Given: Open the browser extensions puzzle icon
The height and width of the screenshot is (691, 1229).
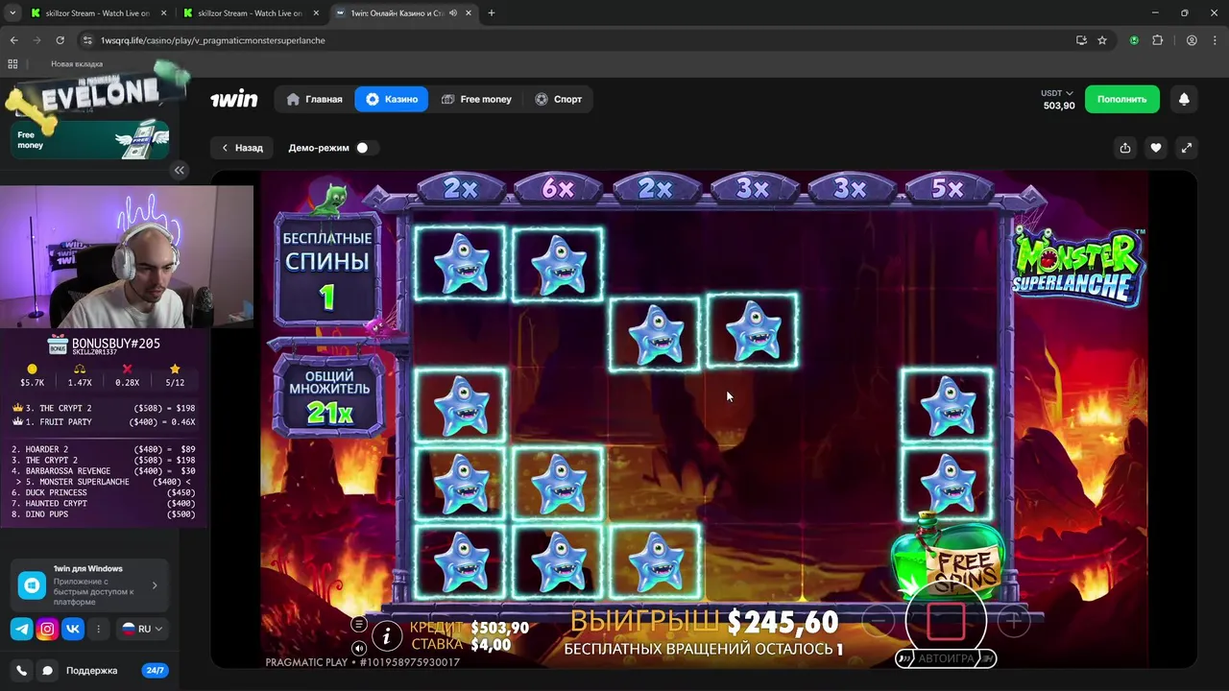Looking at the screenshot, I should tap(1157, 40).
